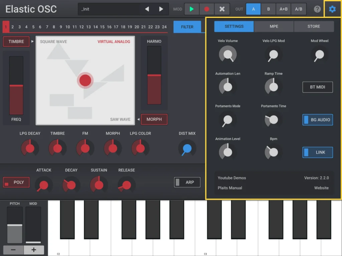
Task: Click the Ramp Time knob
Action: coord(273,87)
